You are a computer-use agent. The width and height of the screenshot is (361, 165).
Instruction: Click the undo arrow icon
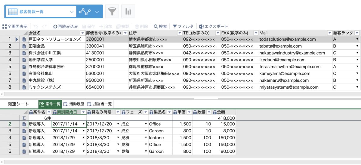[35, 26]
